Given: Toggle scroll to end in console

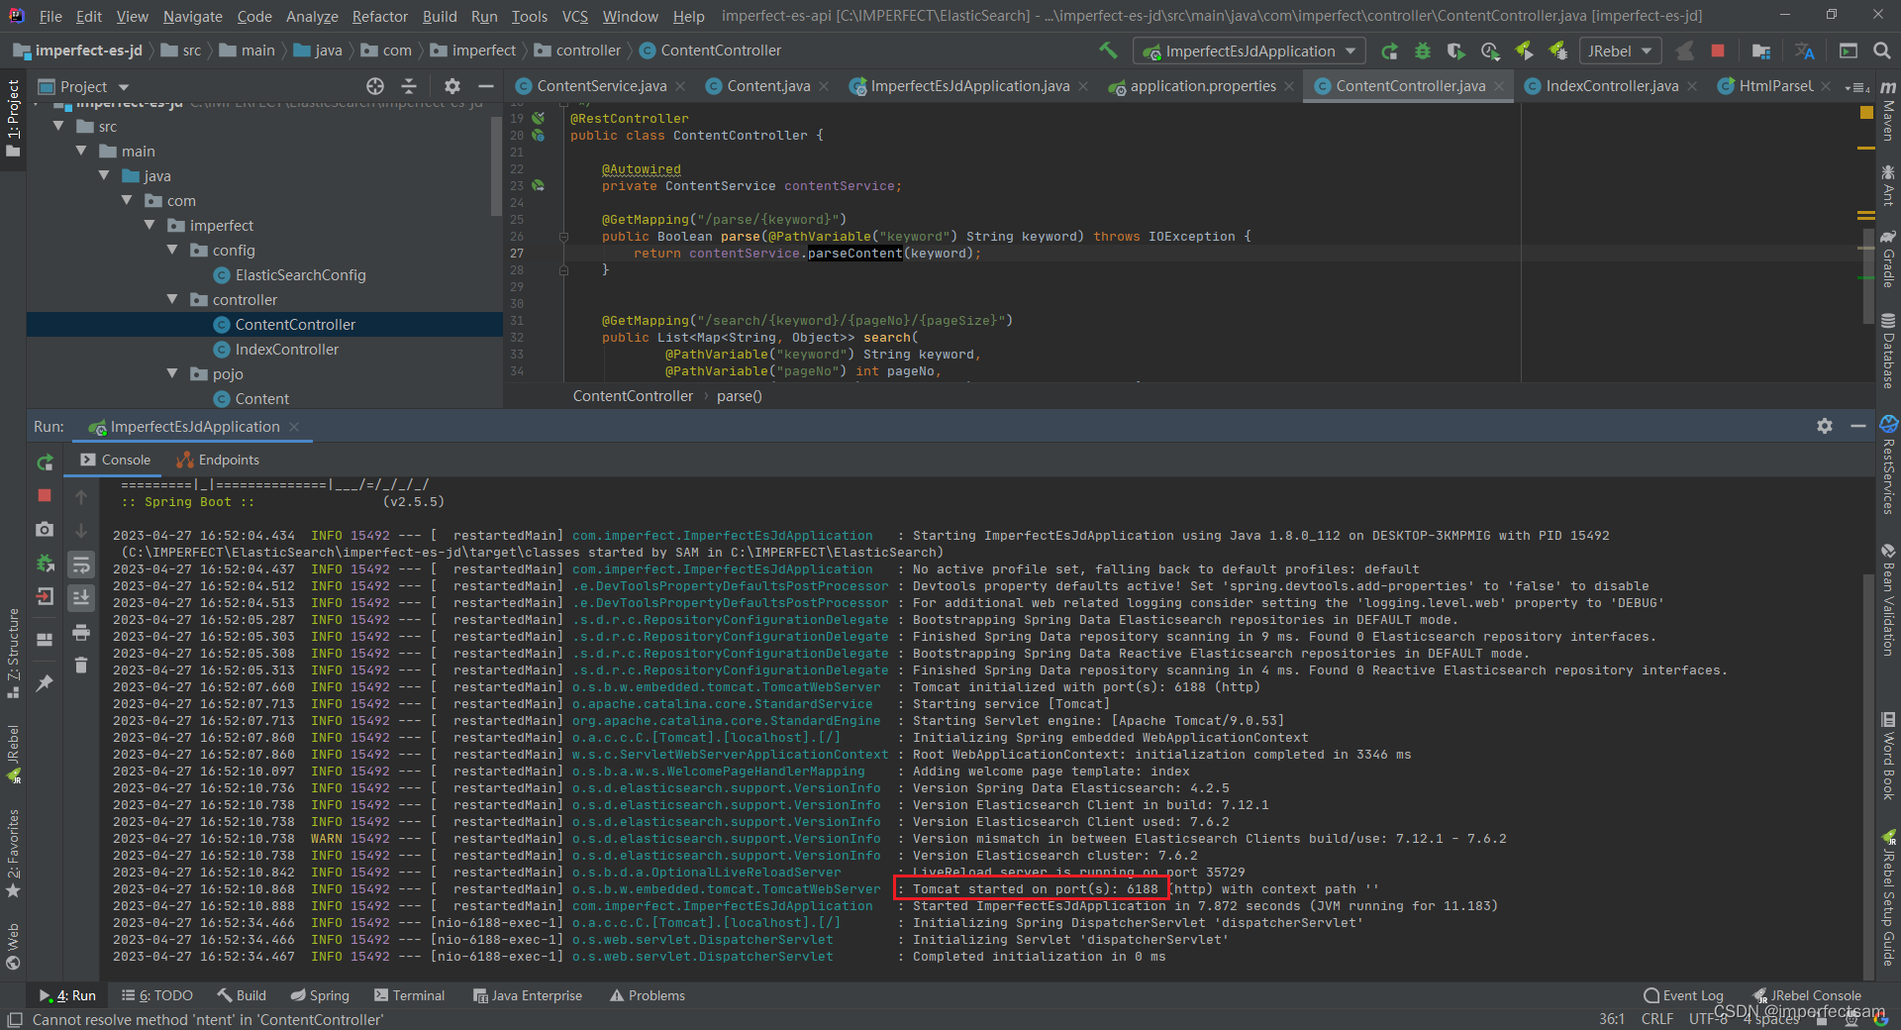Looking at the screenshot, I should pyautogui.click(x=81, y=597).
